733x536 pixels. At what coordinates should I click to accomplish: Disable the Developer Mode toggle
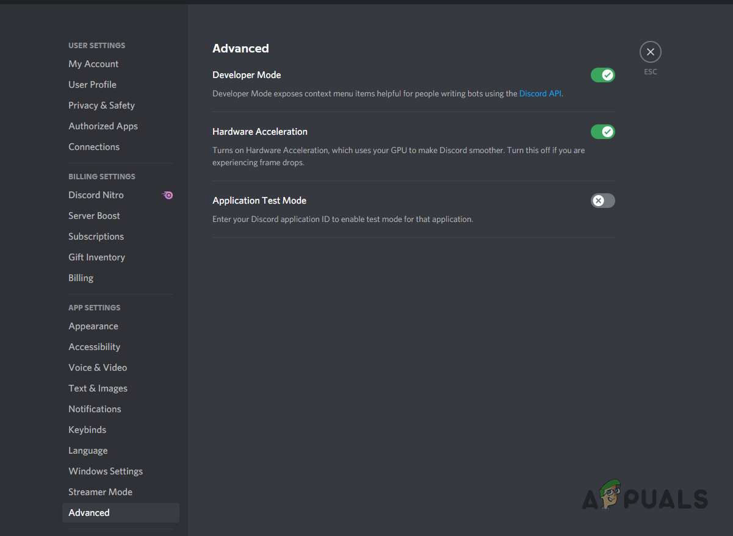click(602, 75)
